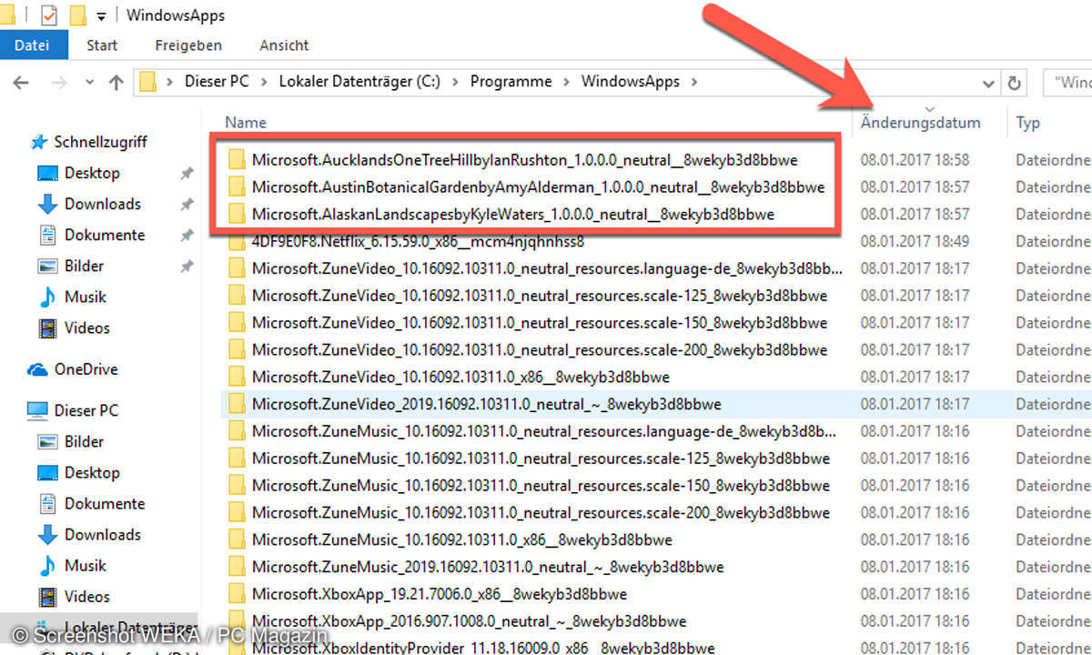Open Desktop under Dieser PC
The height and width of the screenshot is (655, 1092).
92,472
